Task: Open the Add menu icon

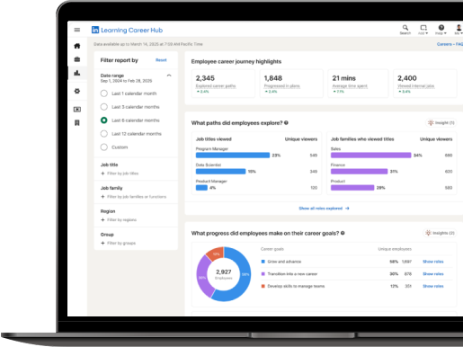Action: coord(423,29)
